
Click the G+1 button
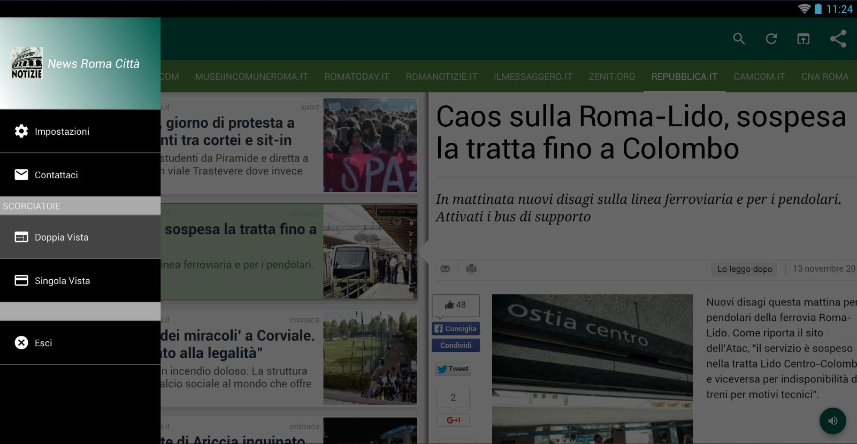click(x=453, y=420)
